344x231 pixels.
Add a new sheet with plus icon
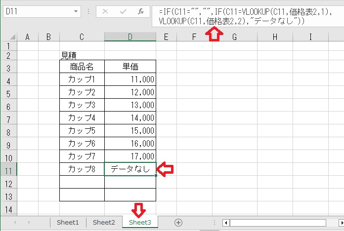tap(178, 223)
